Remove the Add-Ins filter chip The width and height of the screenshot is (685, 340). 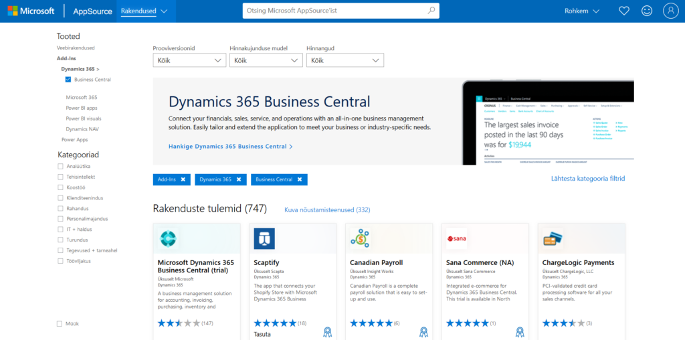tap(183, 179)
